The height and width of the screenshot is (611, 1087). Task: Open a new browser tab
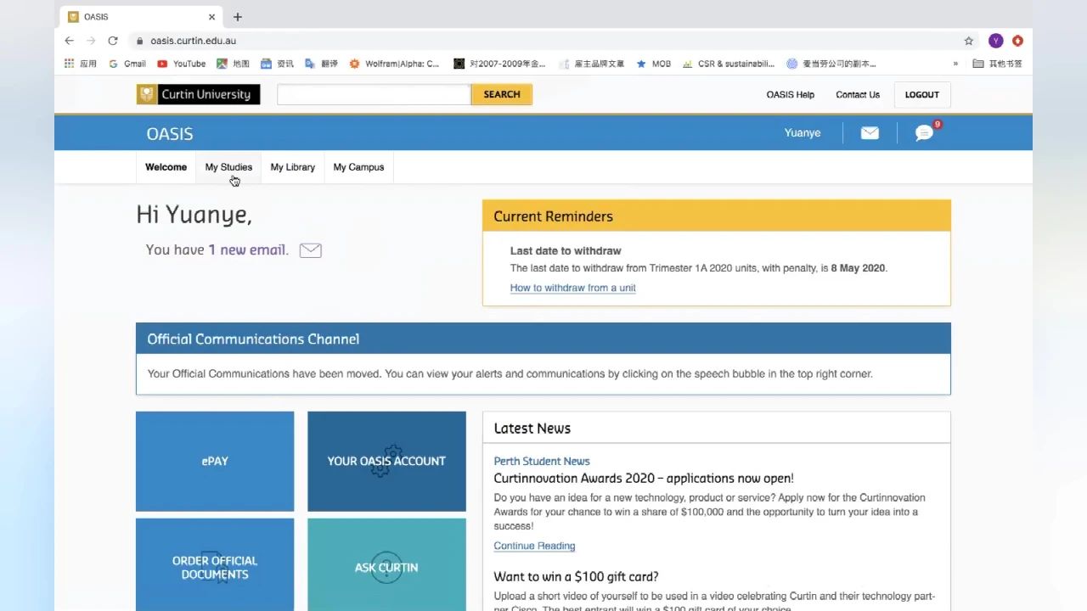click(238, 17)
